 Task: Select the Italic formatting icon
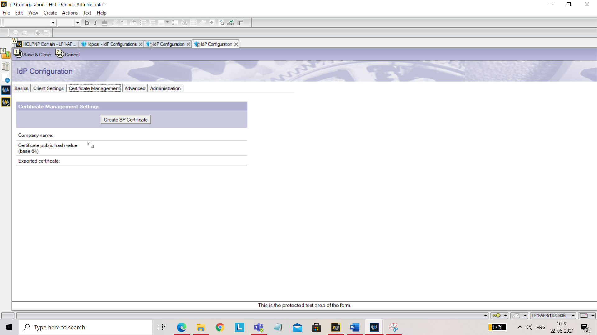pos(95,22)
